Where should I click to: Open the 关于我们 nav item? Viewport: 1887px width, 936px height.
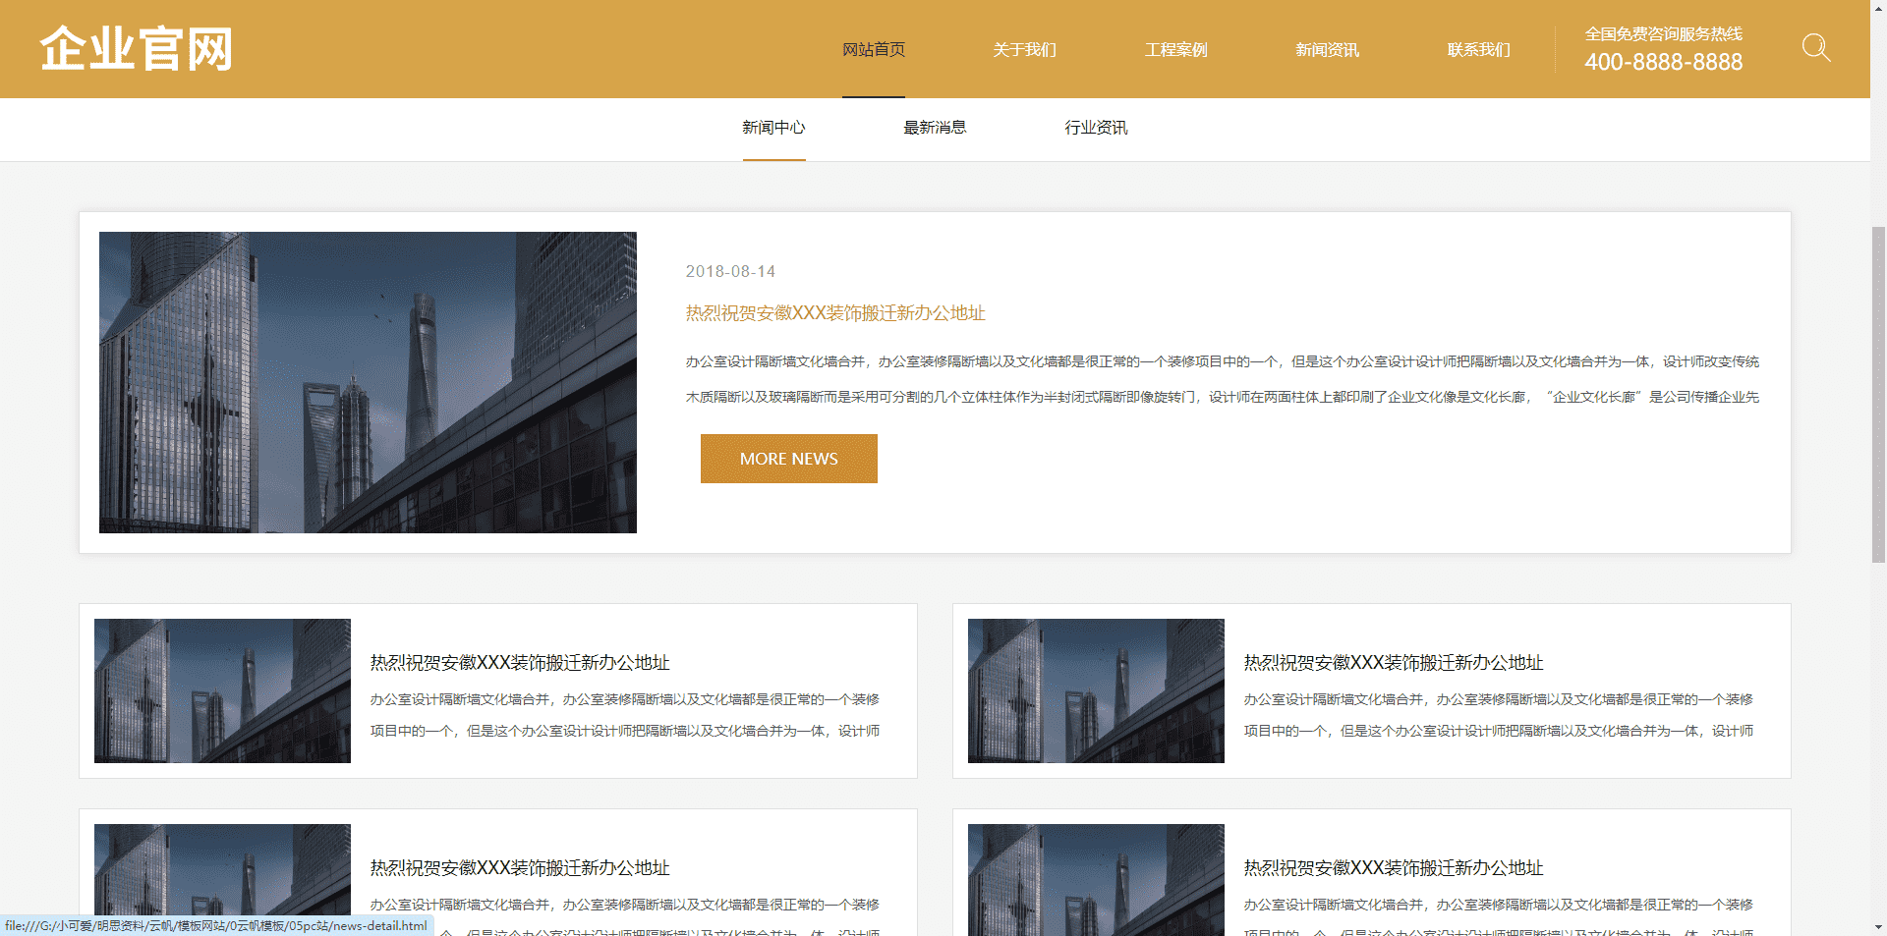(1025, 49)
